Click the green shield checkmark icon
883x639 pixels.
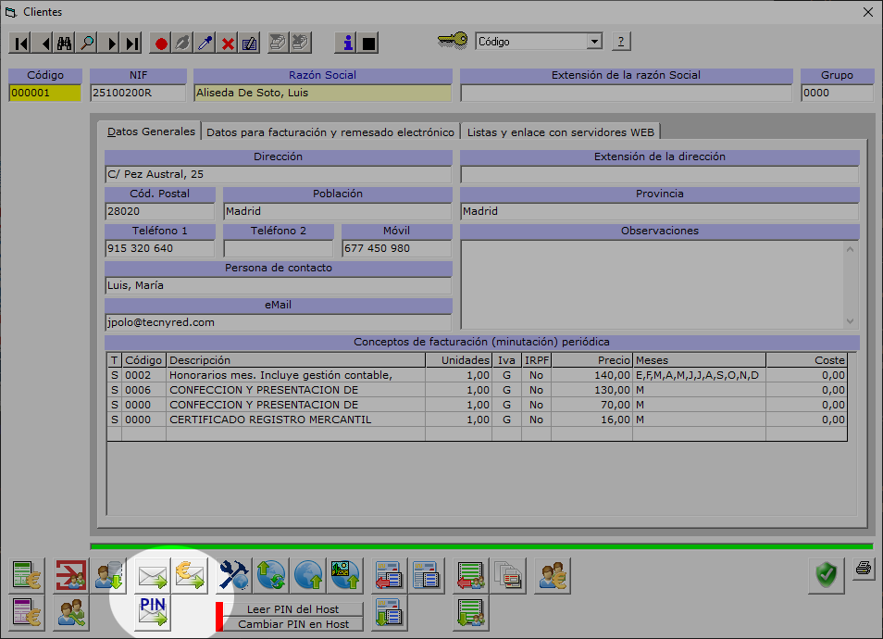coord(825,576)
